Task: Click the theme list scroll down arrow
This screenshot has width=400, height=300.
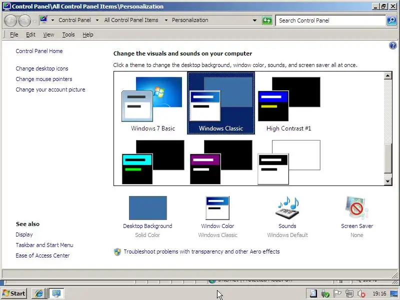Action: tap(388, 181)
